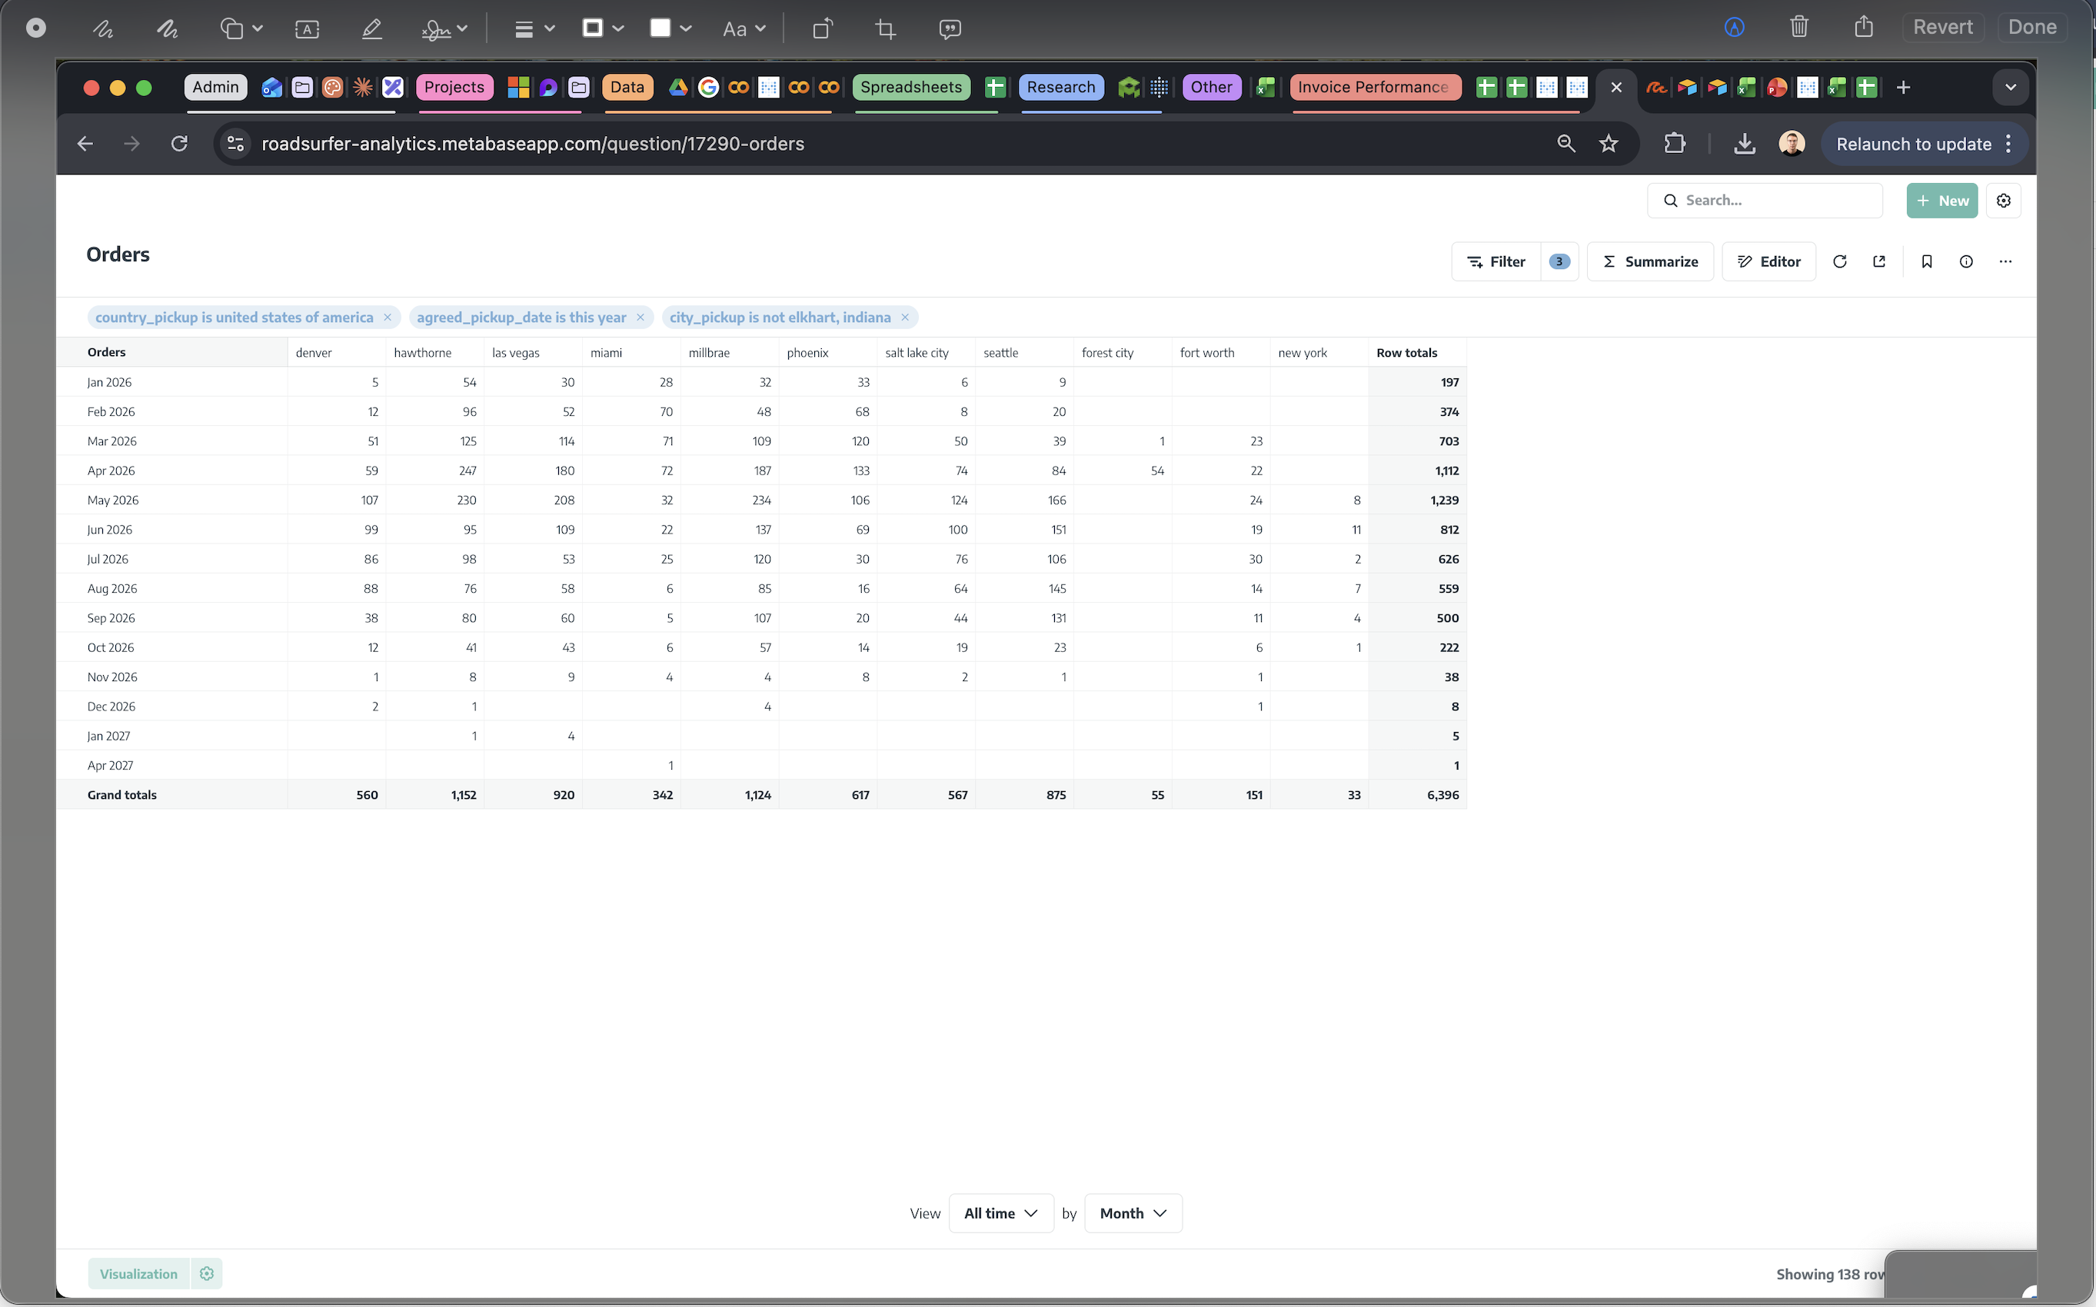The image size is (2096, 1307).
Task: Click the hawthorne column header
Action: point(423,353)
